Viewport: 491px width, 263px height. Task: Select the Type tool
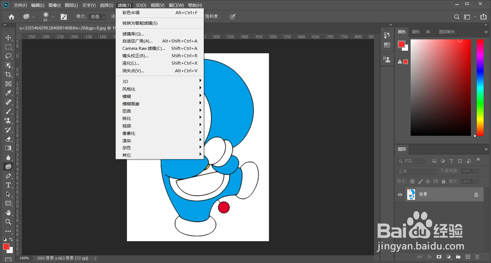[8, 185]
